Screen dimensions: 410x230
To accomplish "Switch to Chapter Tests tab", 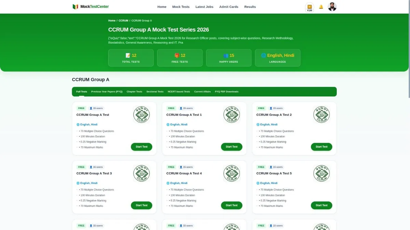I will 134,92.
